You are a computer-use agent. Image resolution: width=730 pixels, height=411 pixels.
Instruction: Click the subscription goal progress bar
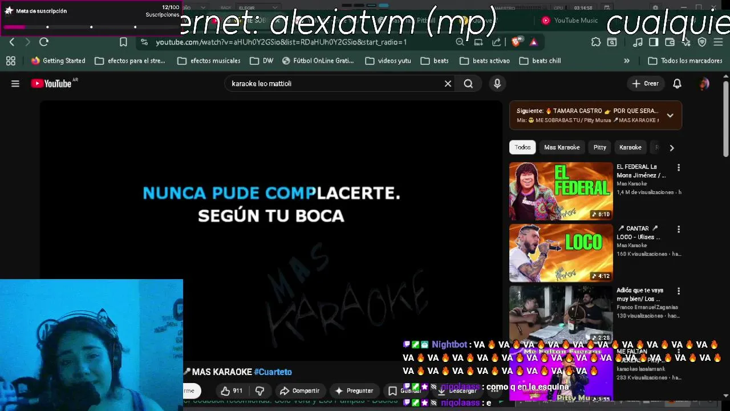click(x=91, y=27)
